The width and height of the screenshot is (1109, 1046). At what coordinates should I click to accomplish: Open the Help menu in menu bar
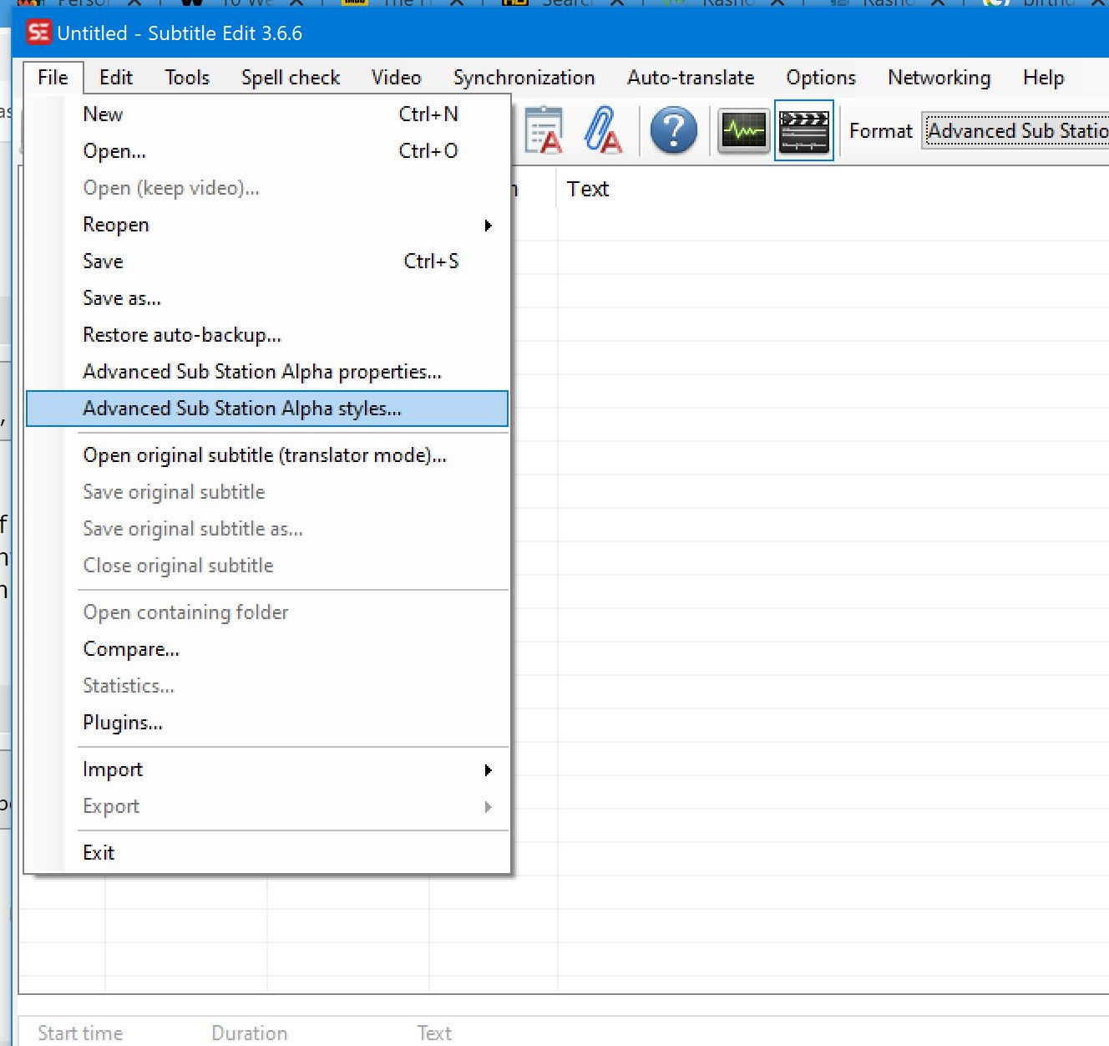(x=1043, y=78)
